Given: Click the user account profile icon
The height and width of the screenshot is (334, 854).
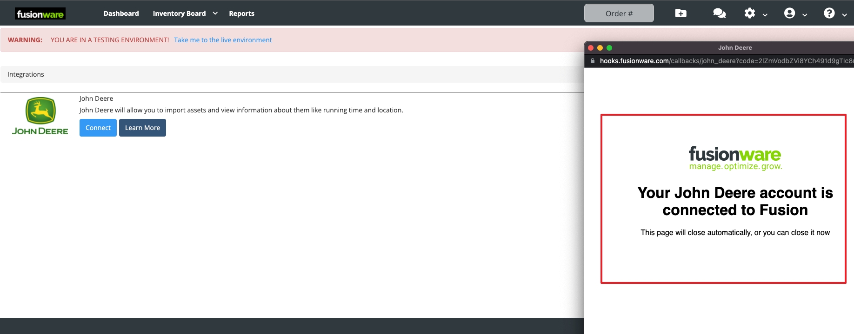Looking at the screenshot, I should point(789,13).
